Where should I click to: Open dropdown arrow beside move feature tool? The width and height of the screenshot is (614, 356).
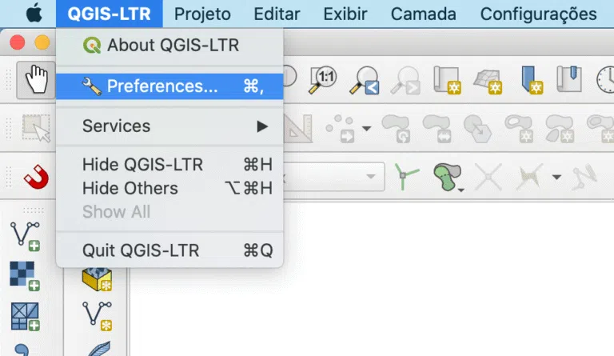[366, 128]
